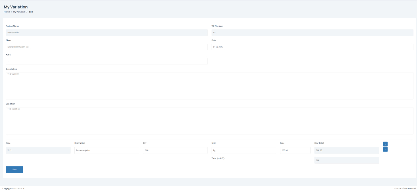This screenshot has height=190, width=417.
Task: Go to Home breadcrumb link
Action: click(x=7, y=12)
